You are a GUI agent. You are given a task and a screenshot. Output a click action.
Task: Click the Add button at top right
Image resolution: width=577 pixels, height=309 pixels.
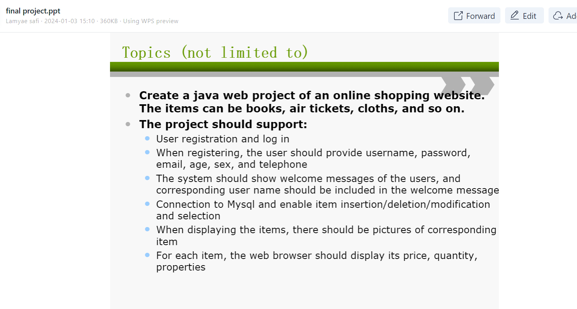[565, 16]
